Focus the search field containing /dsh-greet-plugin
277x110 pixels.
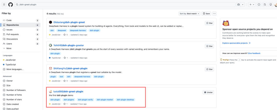[x=125, y=5]
